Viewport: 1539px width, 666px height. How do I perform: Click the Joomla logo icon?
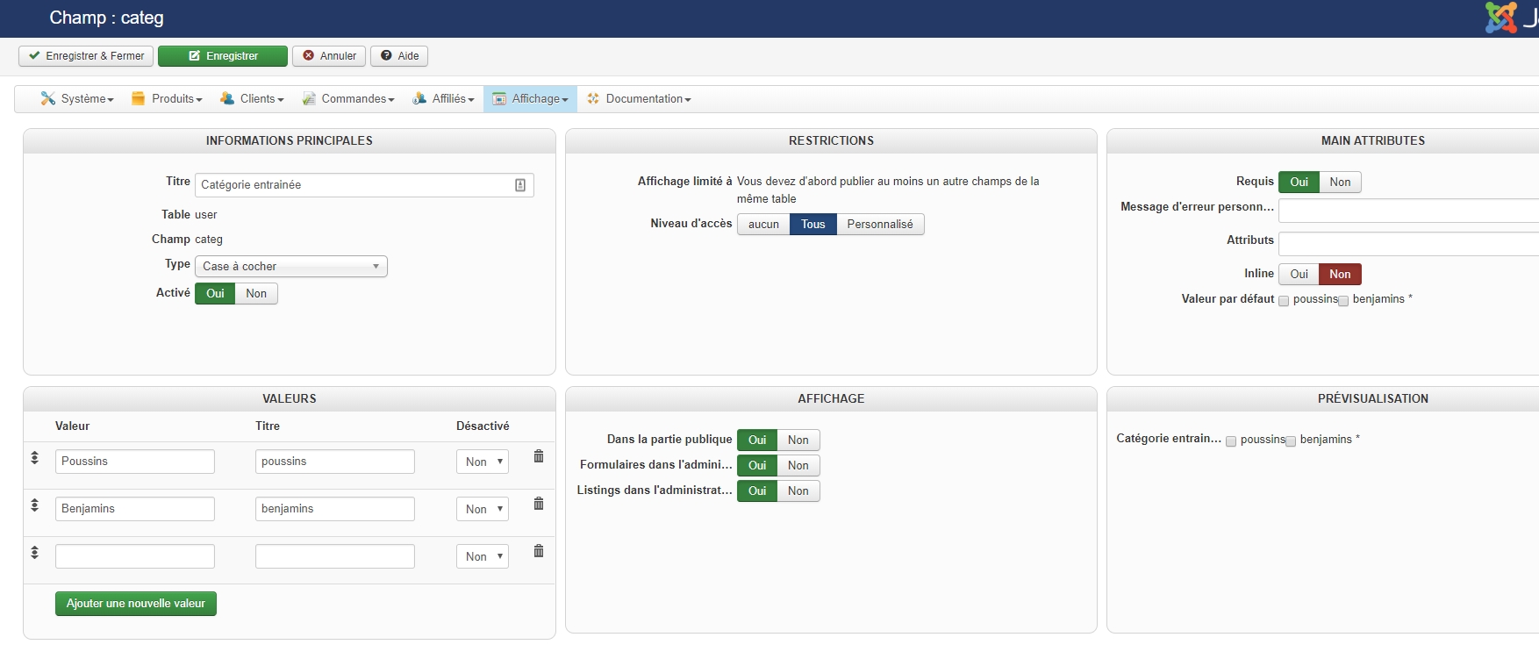(x=1500, y=18)
